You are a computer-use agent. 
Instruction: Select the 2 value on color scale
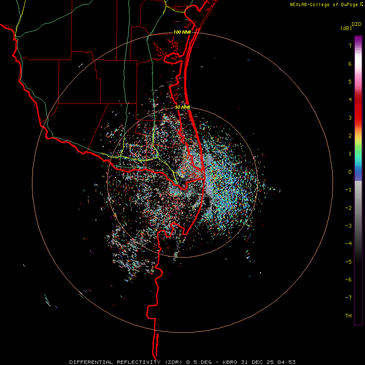click(350, 136)
